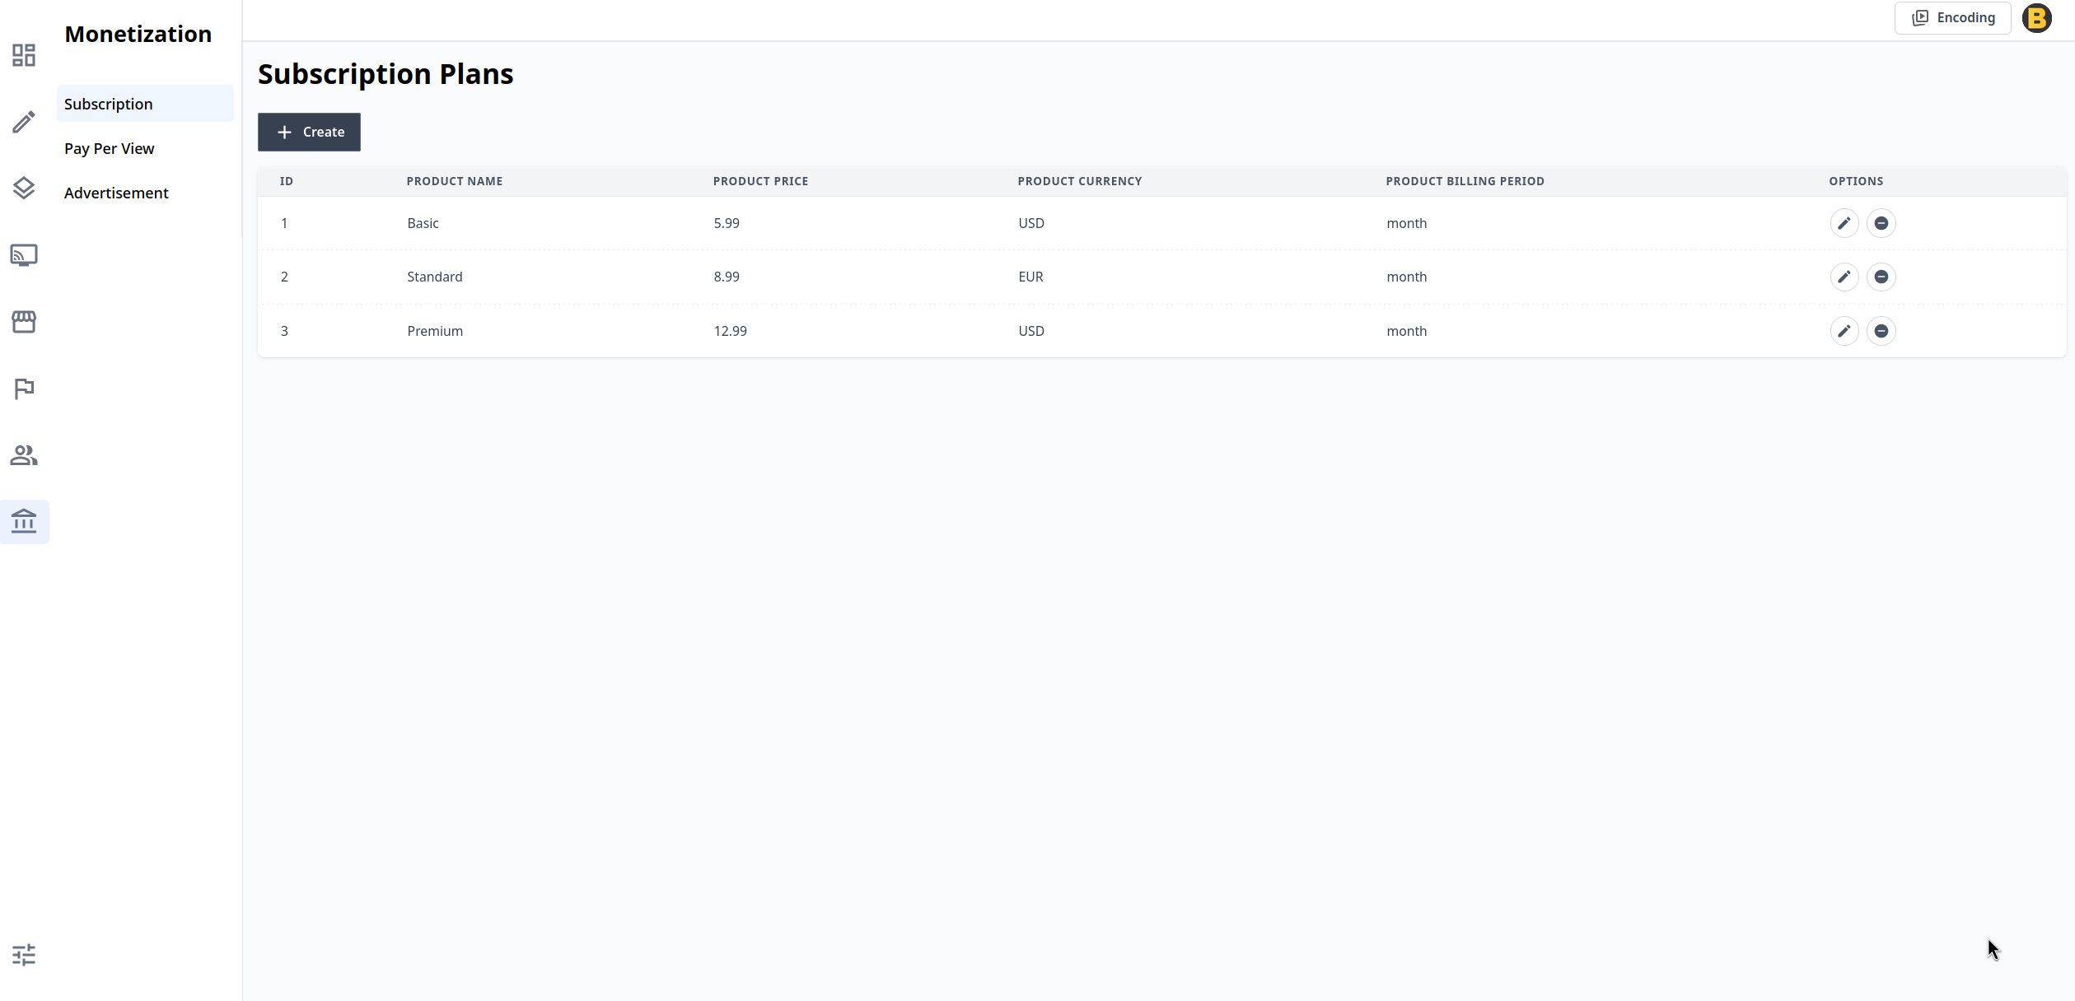Click USD currency in Premium row
Screen dimensions: 2075x1001
(1031, 331)
